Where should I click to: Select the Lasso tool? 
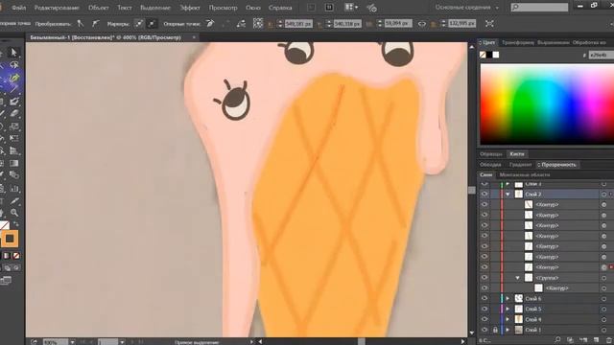click(x=14, y=65)
